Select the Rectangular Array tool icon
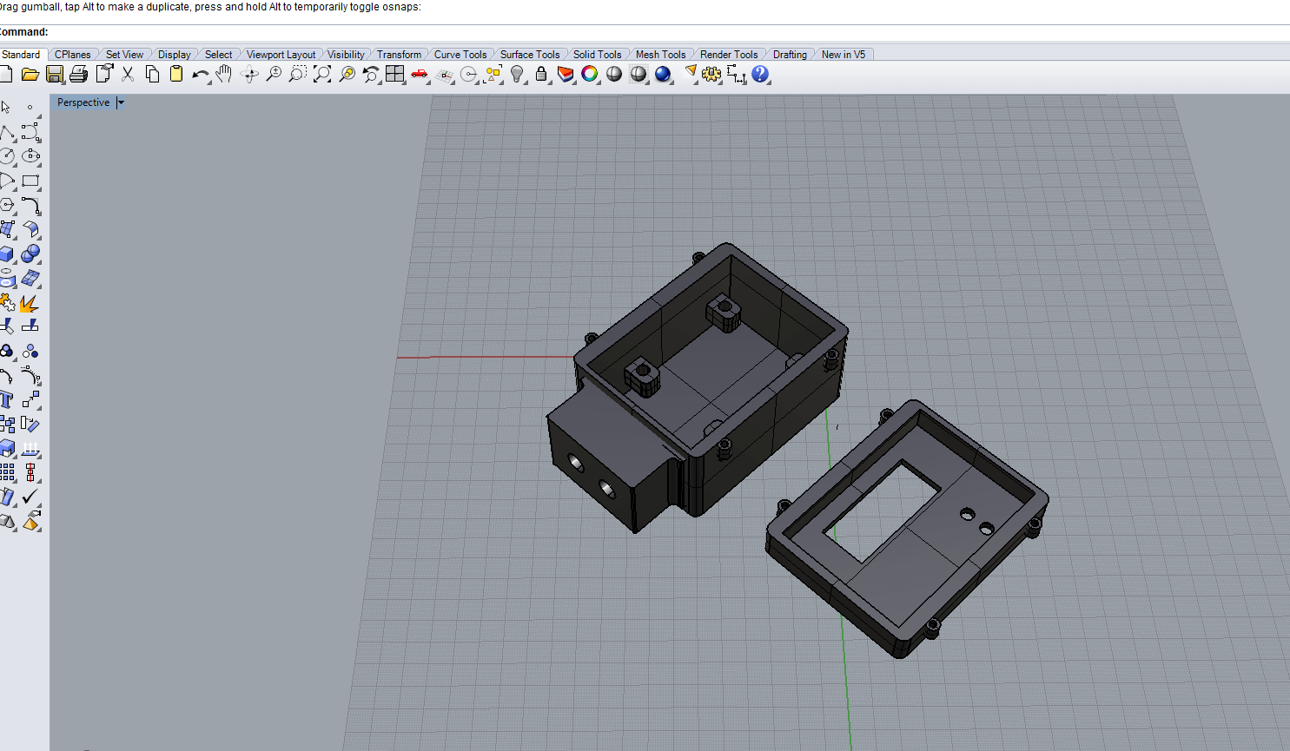This screenshot has width=1290, height=751. click(x=7, y=472)
